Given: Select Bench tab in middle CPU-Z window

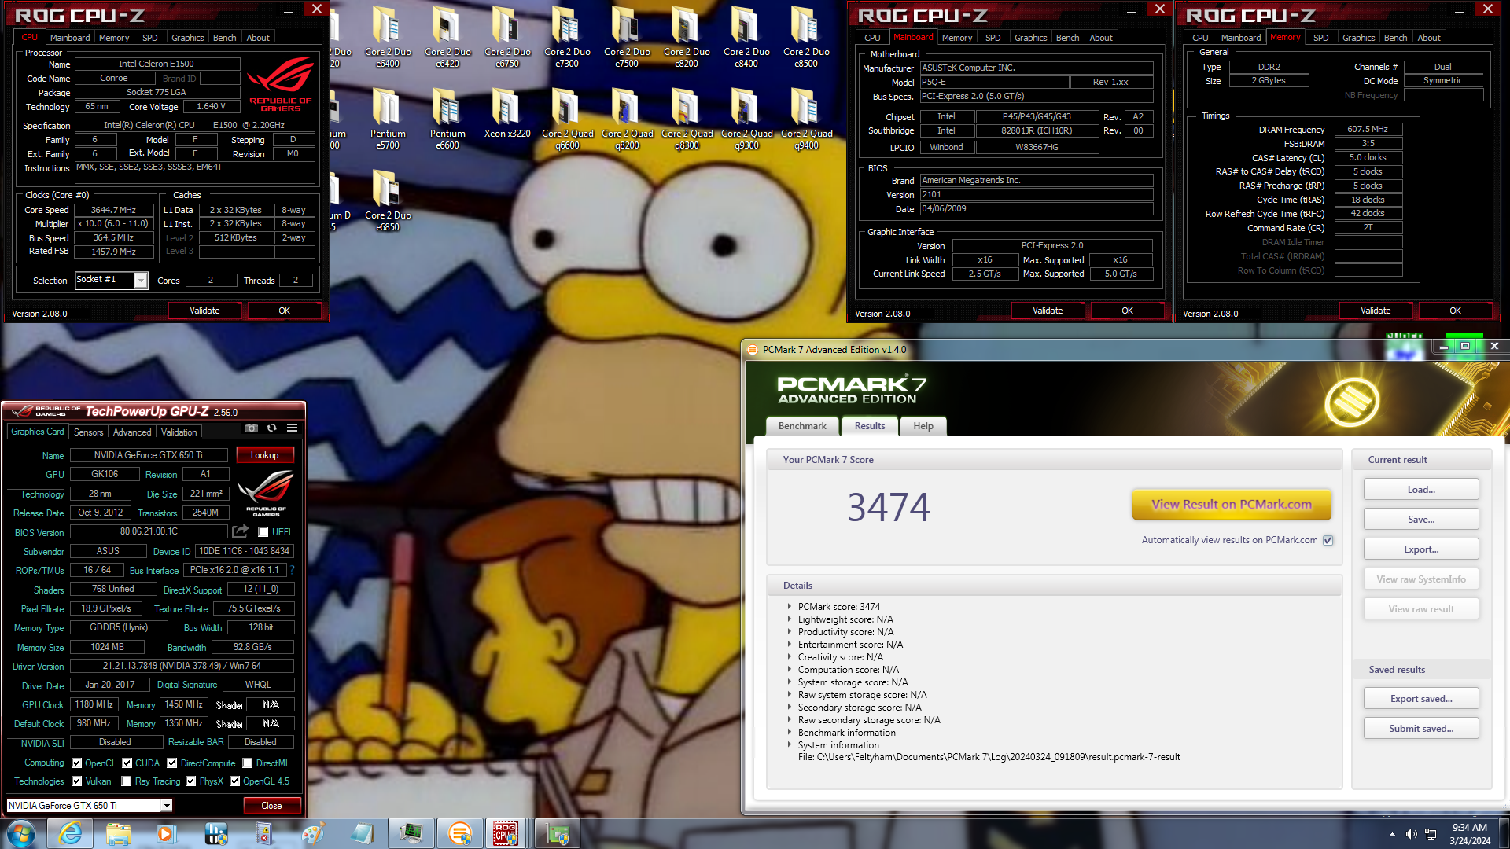Looking at the screenshot, I should 1067,38.
